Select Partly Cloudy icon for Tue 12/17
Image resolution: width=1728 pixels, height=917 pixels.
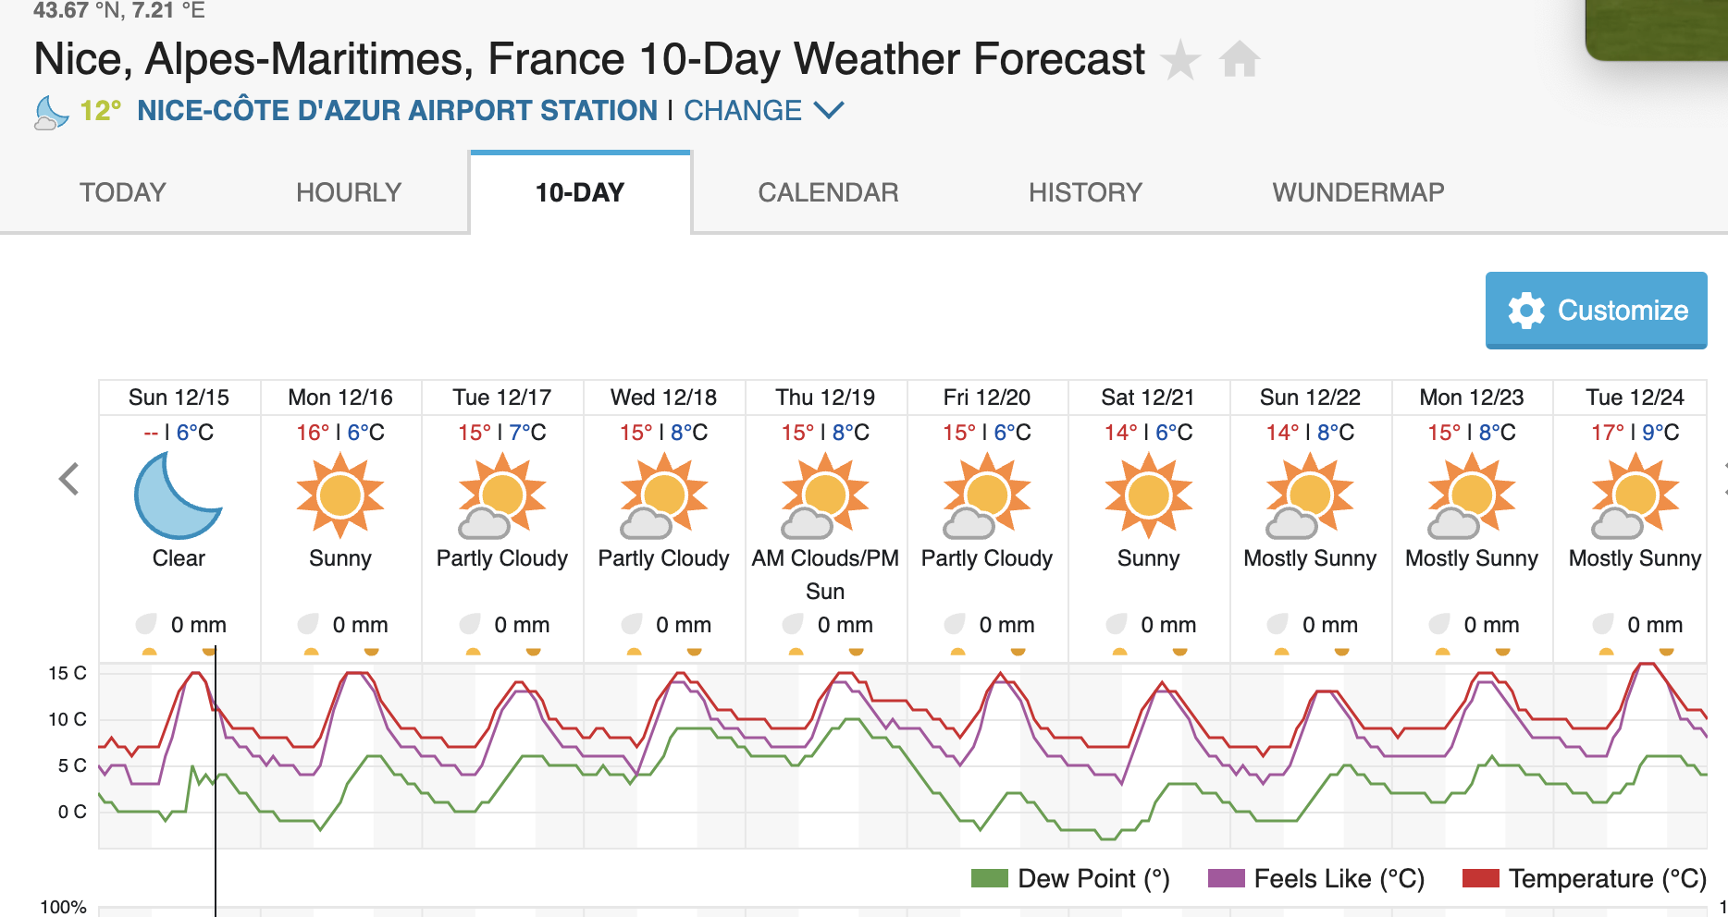(501, 495)
